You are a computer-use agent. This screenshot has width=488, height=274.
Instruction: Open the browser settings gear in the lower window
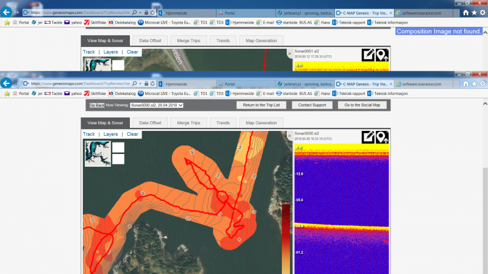tap(483, 83)
